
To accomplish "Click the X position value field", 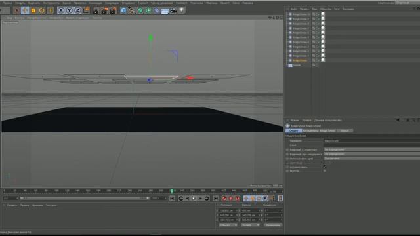I will click(228, 211).
